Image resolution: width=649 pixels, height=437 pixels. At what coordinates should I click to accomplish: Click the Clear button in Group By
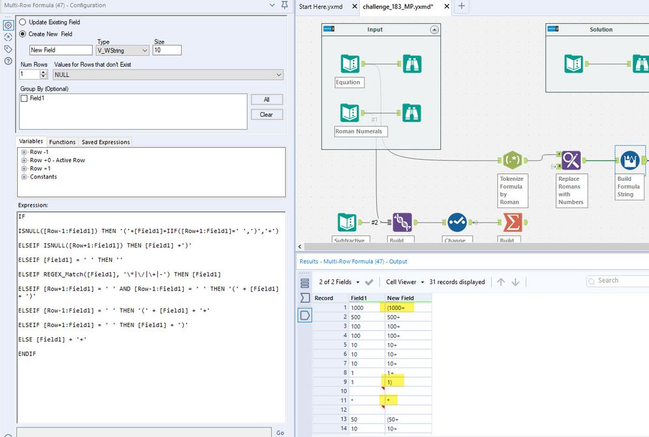(x=266, y=115)
